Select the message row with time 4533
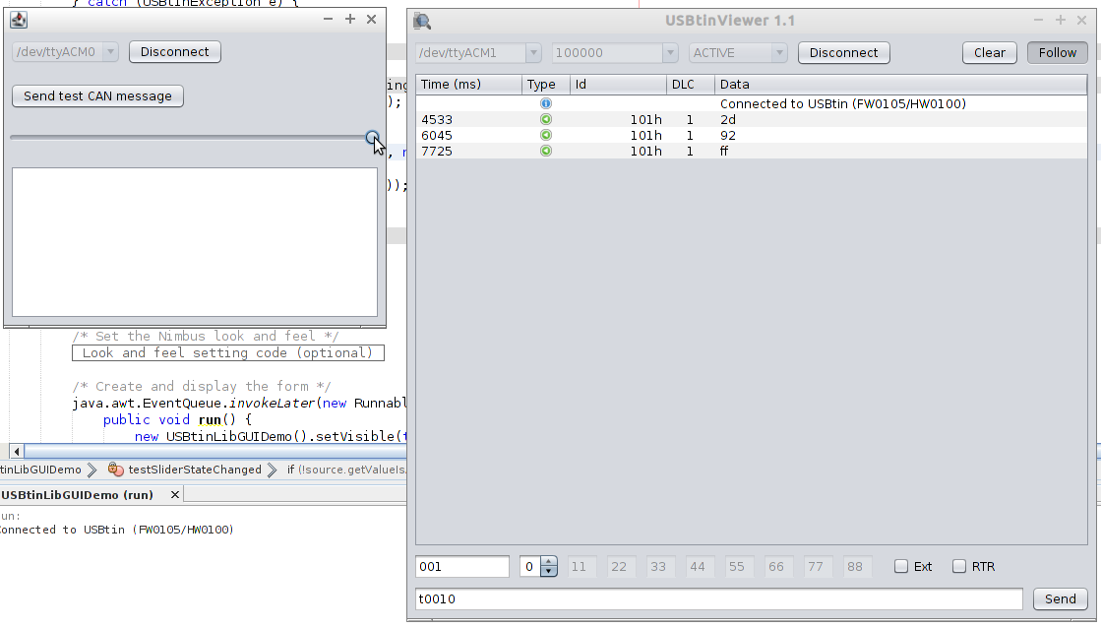 [x=752, y=119]
